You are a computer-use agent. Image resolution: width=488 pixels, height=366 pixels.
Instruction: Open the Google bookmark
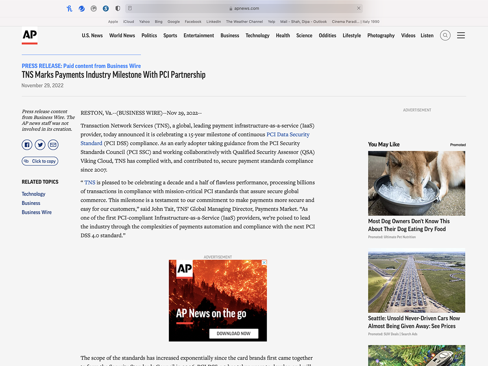pos(174,22)
